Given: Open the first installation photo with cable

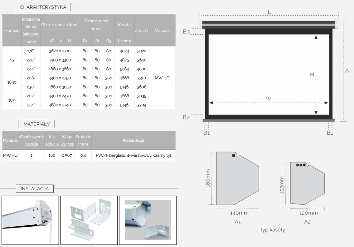Looking at the screenshot, I should coord(30,220).
